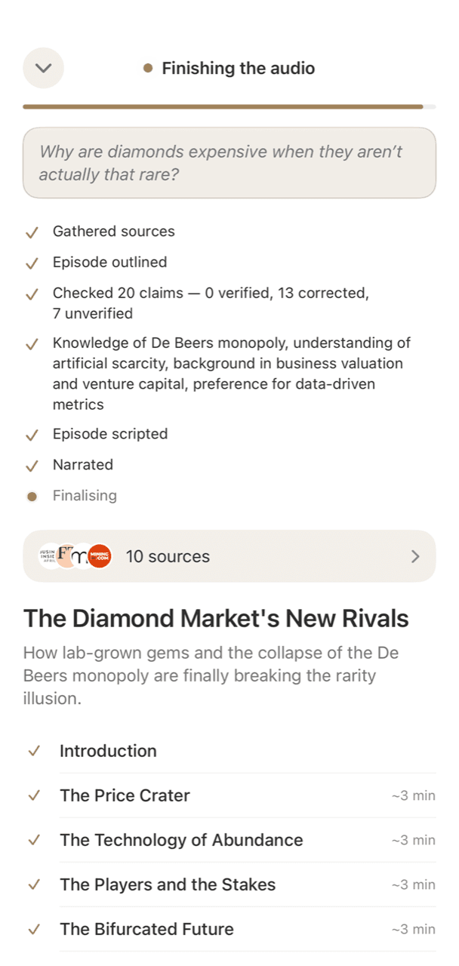The image size is (459, 966).
Task: Click checkmark beside Checked 20 claims
Action: 32,294
